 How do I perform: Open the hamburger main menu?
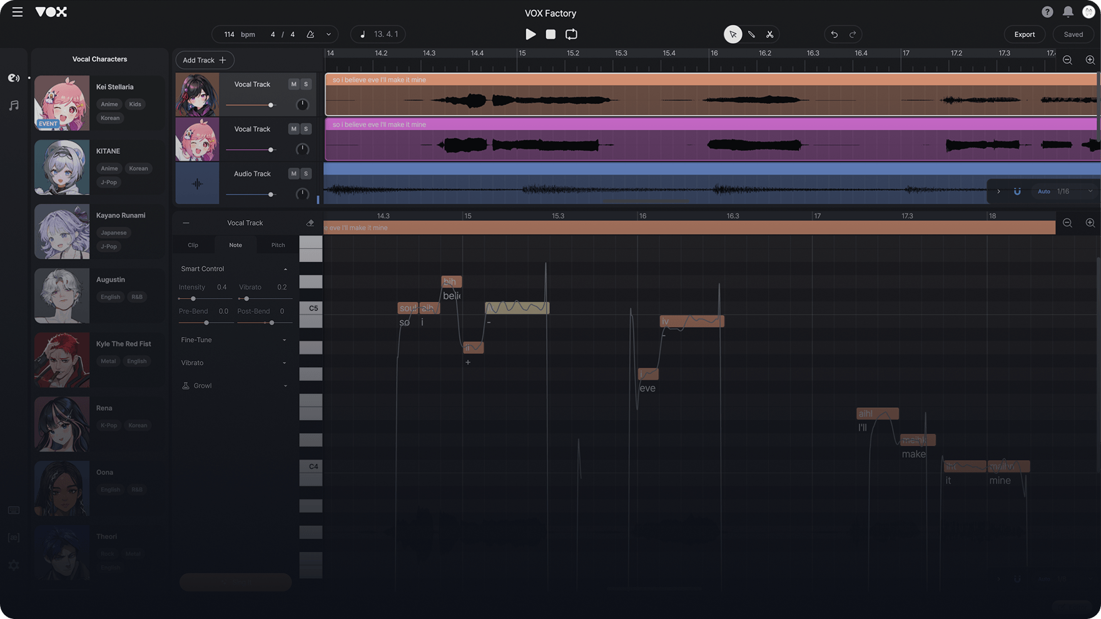18,12
